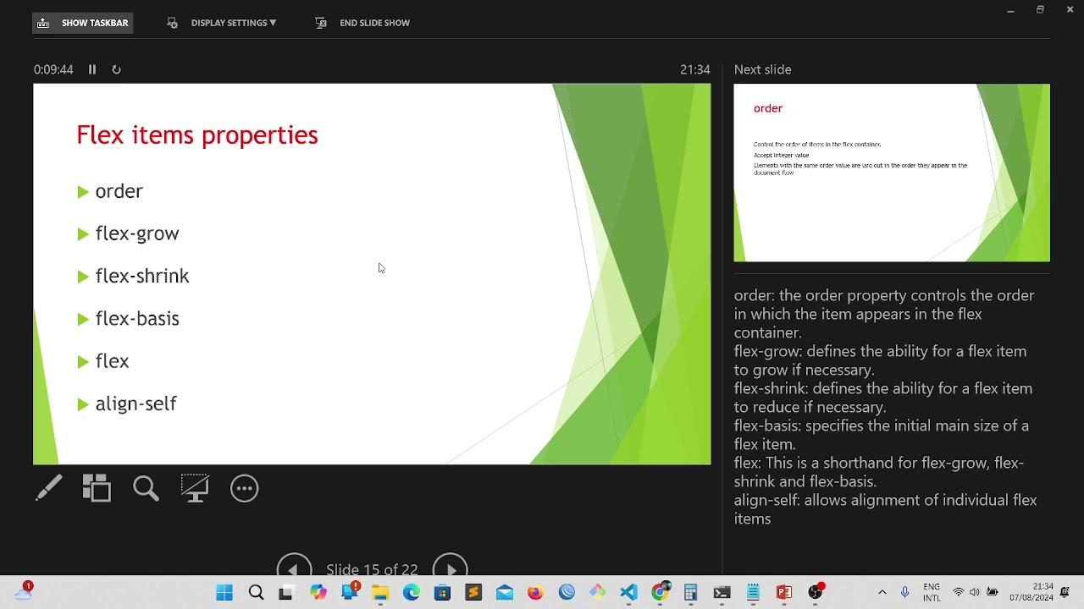This screenshot has width=1084, height=609.
Task: Click the 'Next slide' label
Action: click(x=762, y=69)
